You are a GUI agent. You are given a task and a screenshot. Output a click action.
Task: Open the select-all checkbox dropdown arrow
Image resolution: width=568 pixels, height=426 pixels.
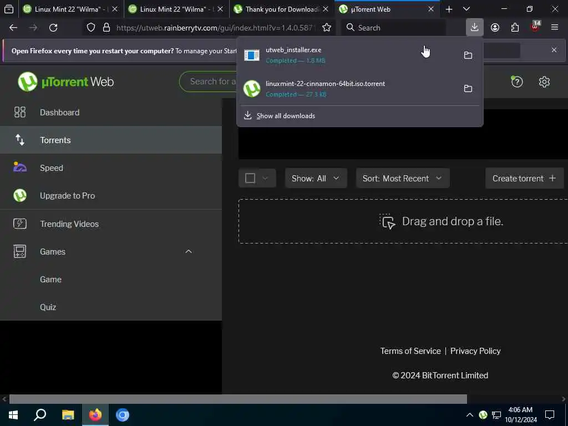(x=265, y=178)
